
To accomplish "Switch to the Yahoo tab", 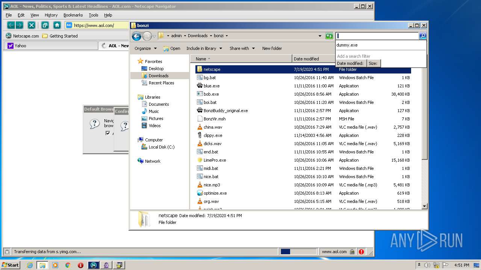I will pos(51,46).
